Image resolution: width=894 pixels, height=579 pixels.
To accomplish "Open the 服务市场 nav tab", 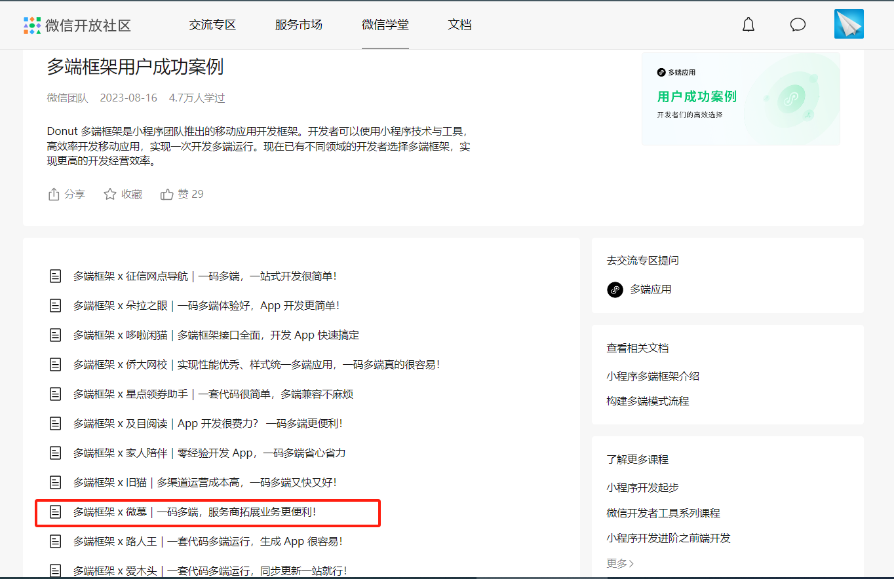I will 298,25.
